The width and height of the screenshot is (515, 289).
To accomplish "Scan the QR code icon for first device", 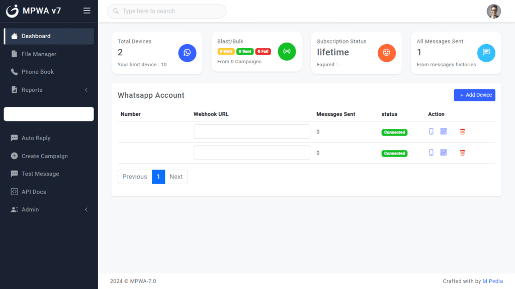I will [x=443, y=131].
